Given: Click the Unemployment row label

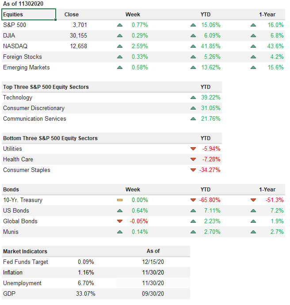Looking at the screenshot, I should point(22,283).
